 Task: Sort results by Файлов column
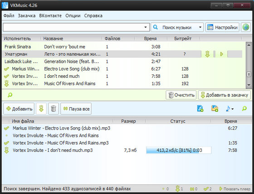pos(112,39)
